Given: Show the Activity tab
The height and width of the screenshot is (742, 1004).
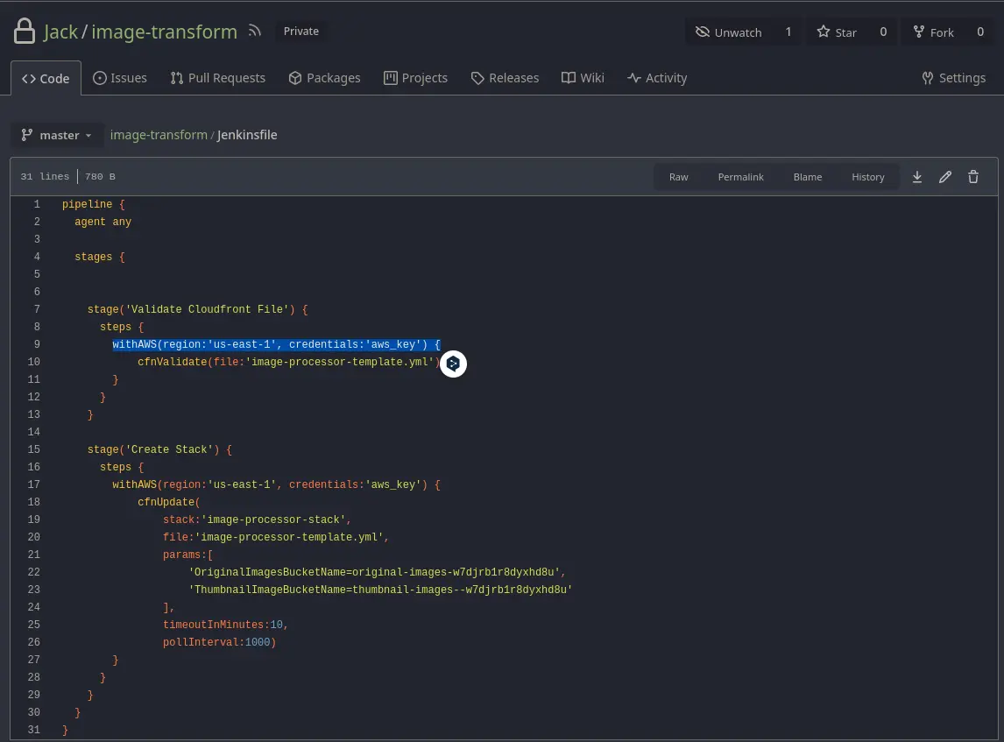Looking at the screenshot, I should [x=657, y=78].
